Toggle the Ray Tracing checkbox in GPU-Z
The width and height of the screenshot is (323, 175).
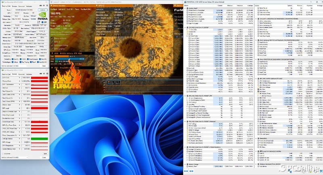pyautogui.click(x=21, y=62)
